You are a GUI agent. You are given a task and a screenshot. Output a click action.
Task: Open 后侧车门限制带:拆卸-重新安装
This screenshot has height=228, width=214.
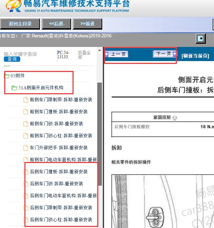[x=61, y=208]
